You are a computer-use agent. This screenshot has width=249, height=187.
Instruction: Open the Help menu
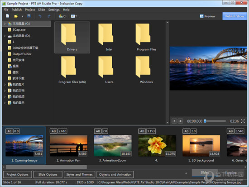(66, 10)
